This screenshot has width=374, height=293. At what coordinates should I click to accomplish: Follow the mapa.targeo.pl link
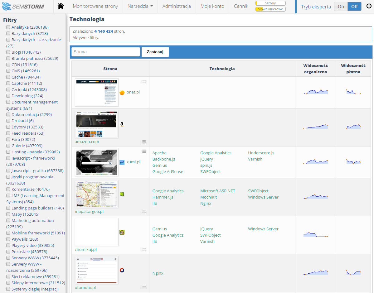89,211
